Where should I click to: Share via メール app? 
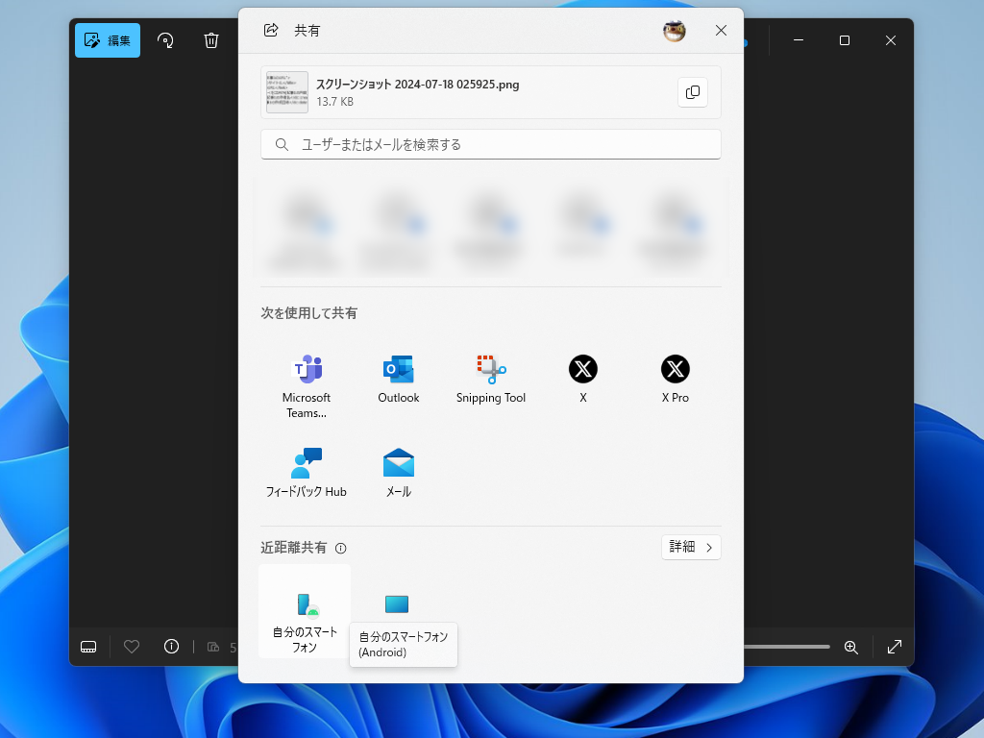[399, 473]
